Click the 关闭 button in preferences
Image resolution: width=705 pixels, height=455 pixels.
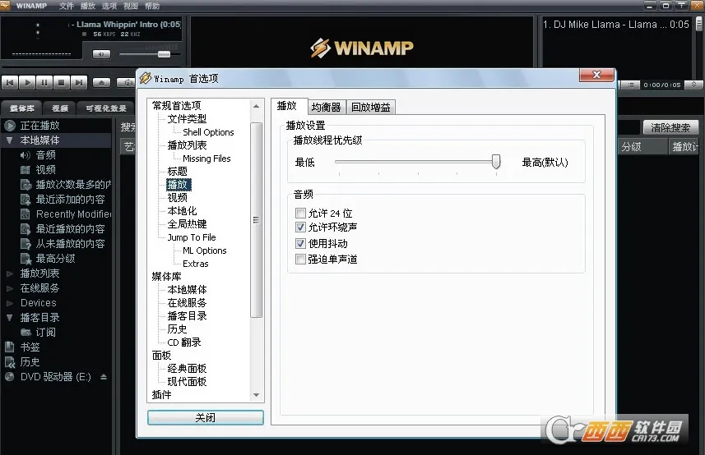[x=206, y=417]
